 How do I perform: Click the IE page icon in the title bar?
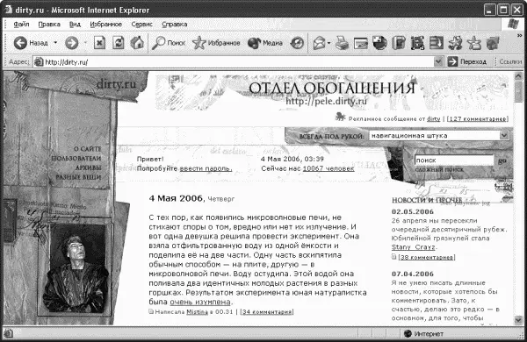pyautogui.click(x=8, y=10)
